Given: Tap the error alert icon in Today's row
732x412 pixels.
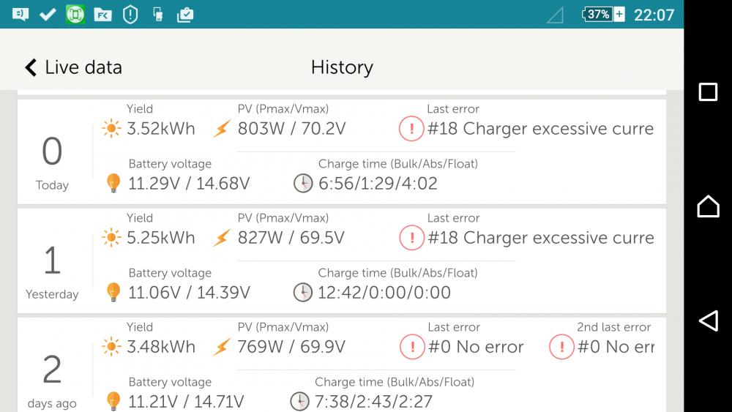Looking at the screenshot, I should click(411, 128).
